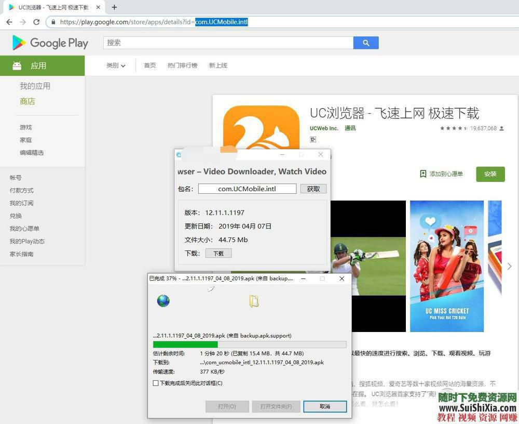Click the UCWeb Inc. developer link
This screenshot has width=519, height=424.
point(324,128)
